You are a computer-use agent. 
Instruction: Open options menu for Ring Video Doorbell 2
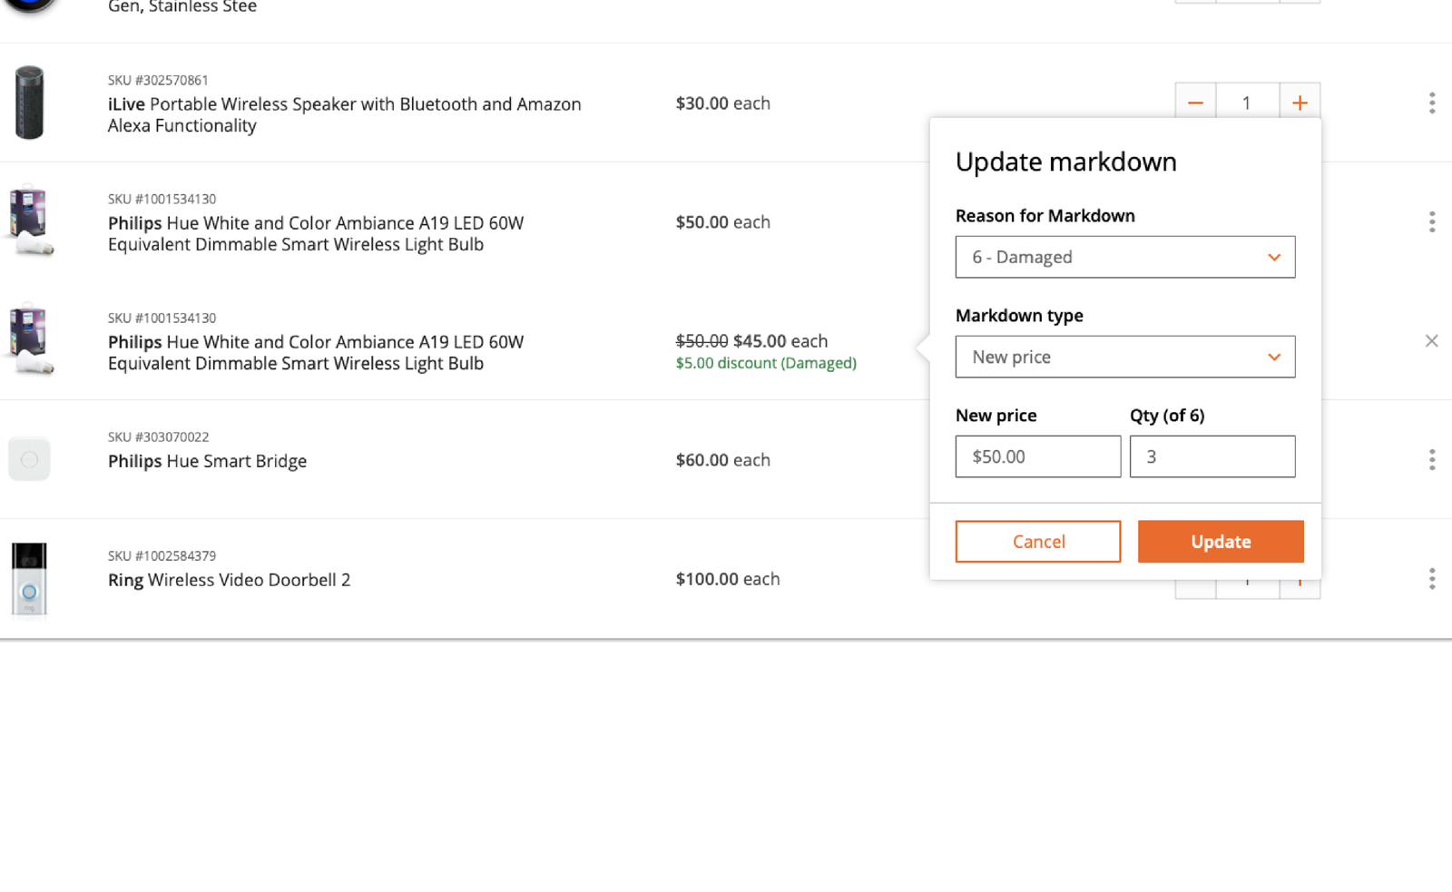point(1432,578)
